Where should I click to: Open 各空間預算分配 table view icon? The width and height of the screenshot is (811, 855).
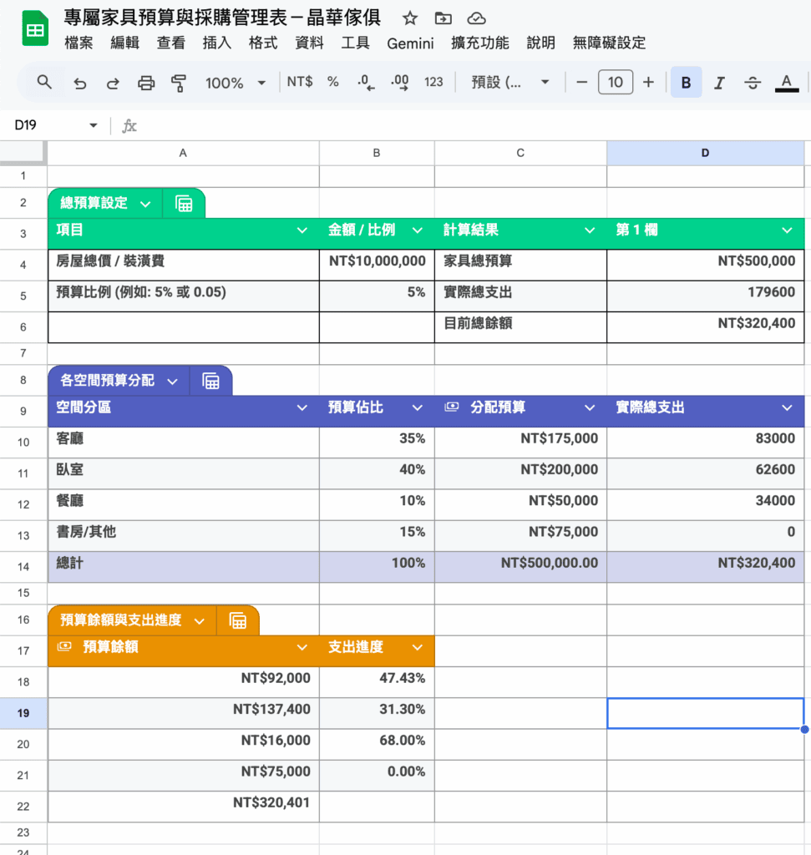pos(211,381)
